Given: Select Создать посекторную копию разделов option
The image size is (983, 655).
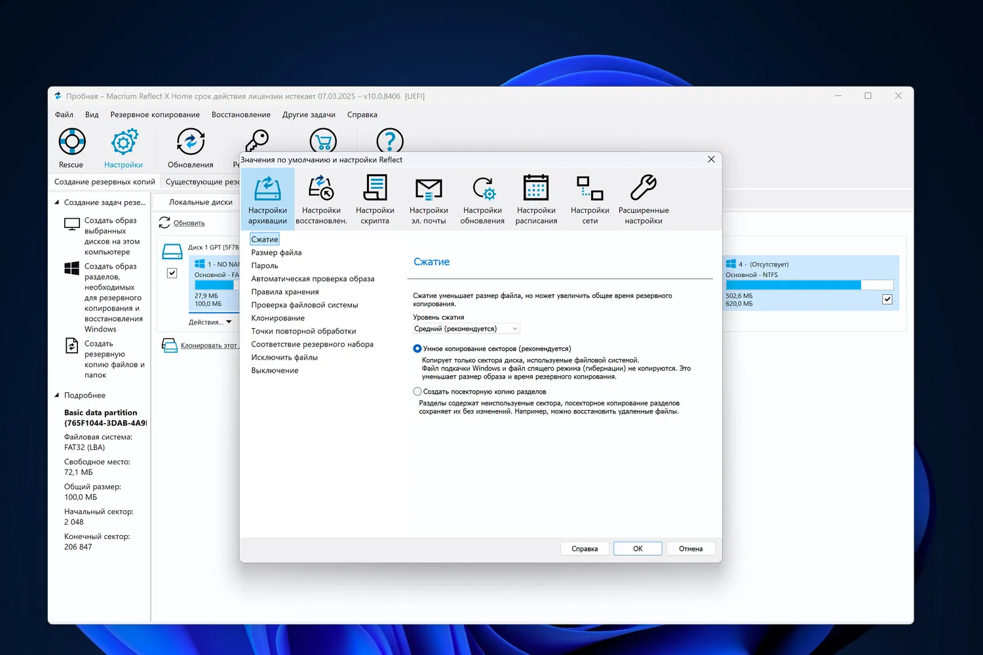Looking at the screenshot, I should (x=417, y=392).
